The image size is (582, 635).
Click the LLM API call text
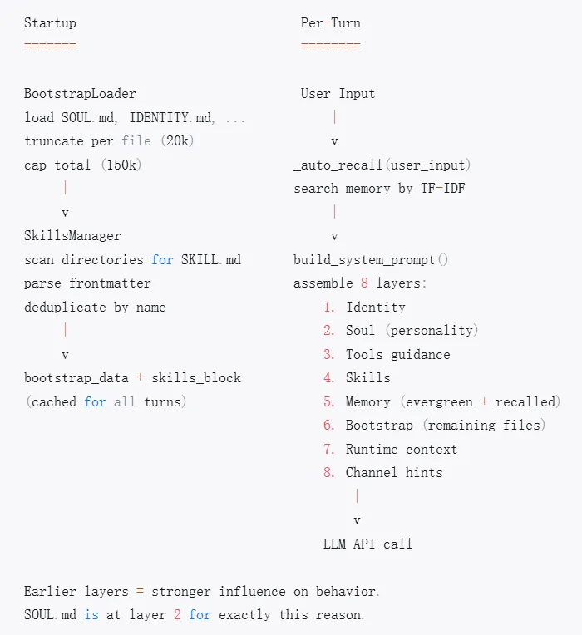pyautogui.click(x=367, y=544)
